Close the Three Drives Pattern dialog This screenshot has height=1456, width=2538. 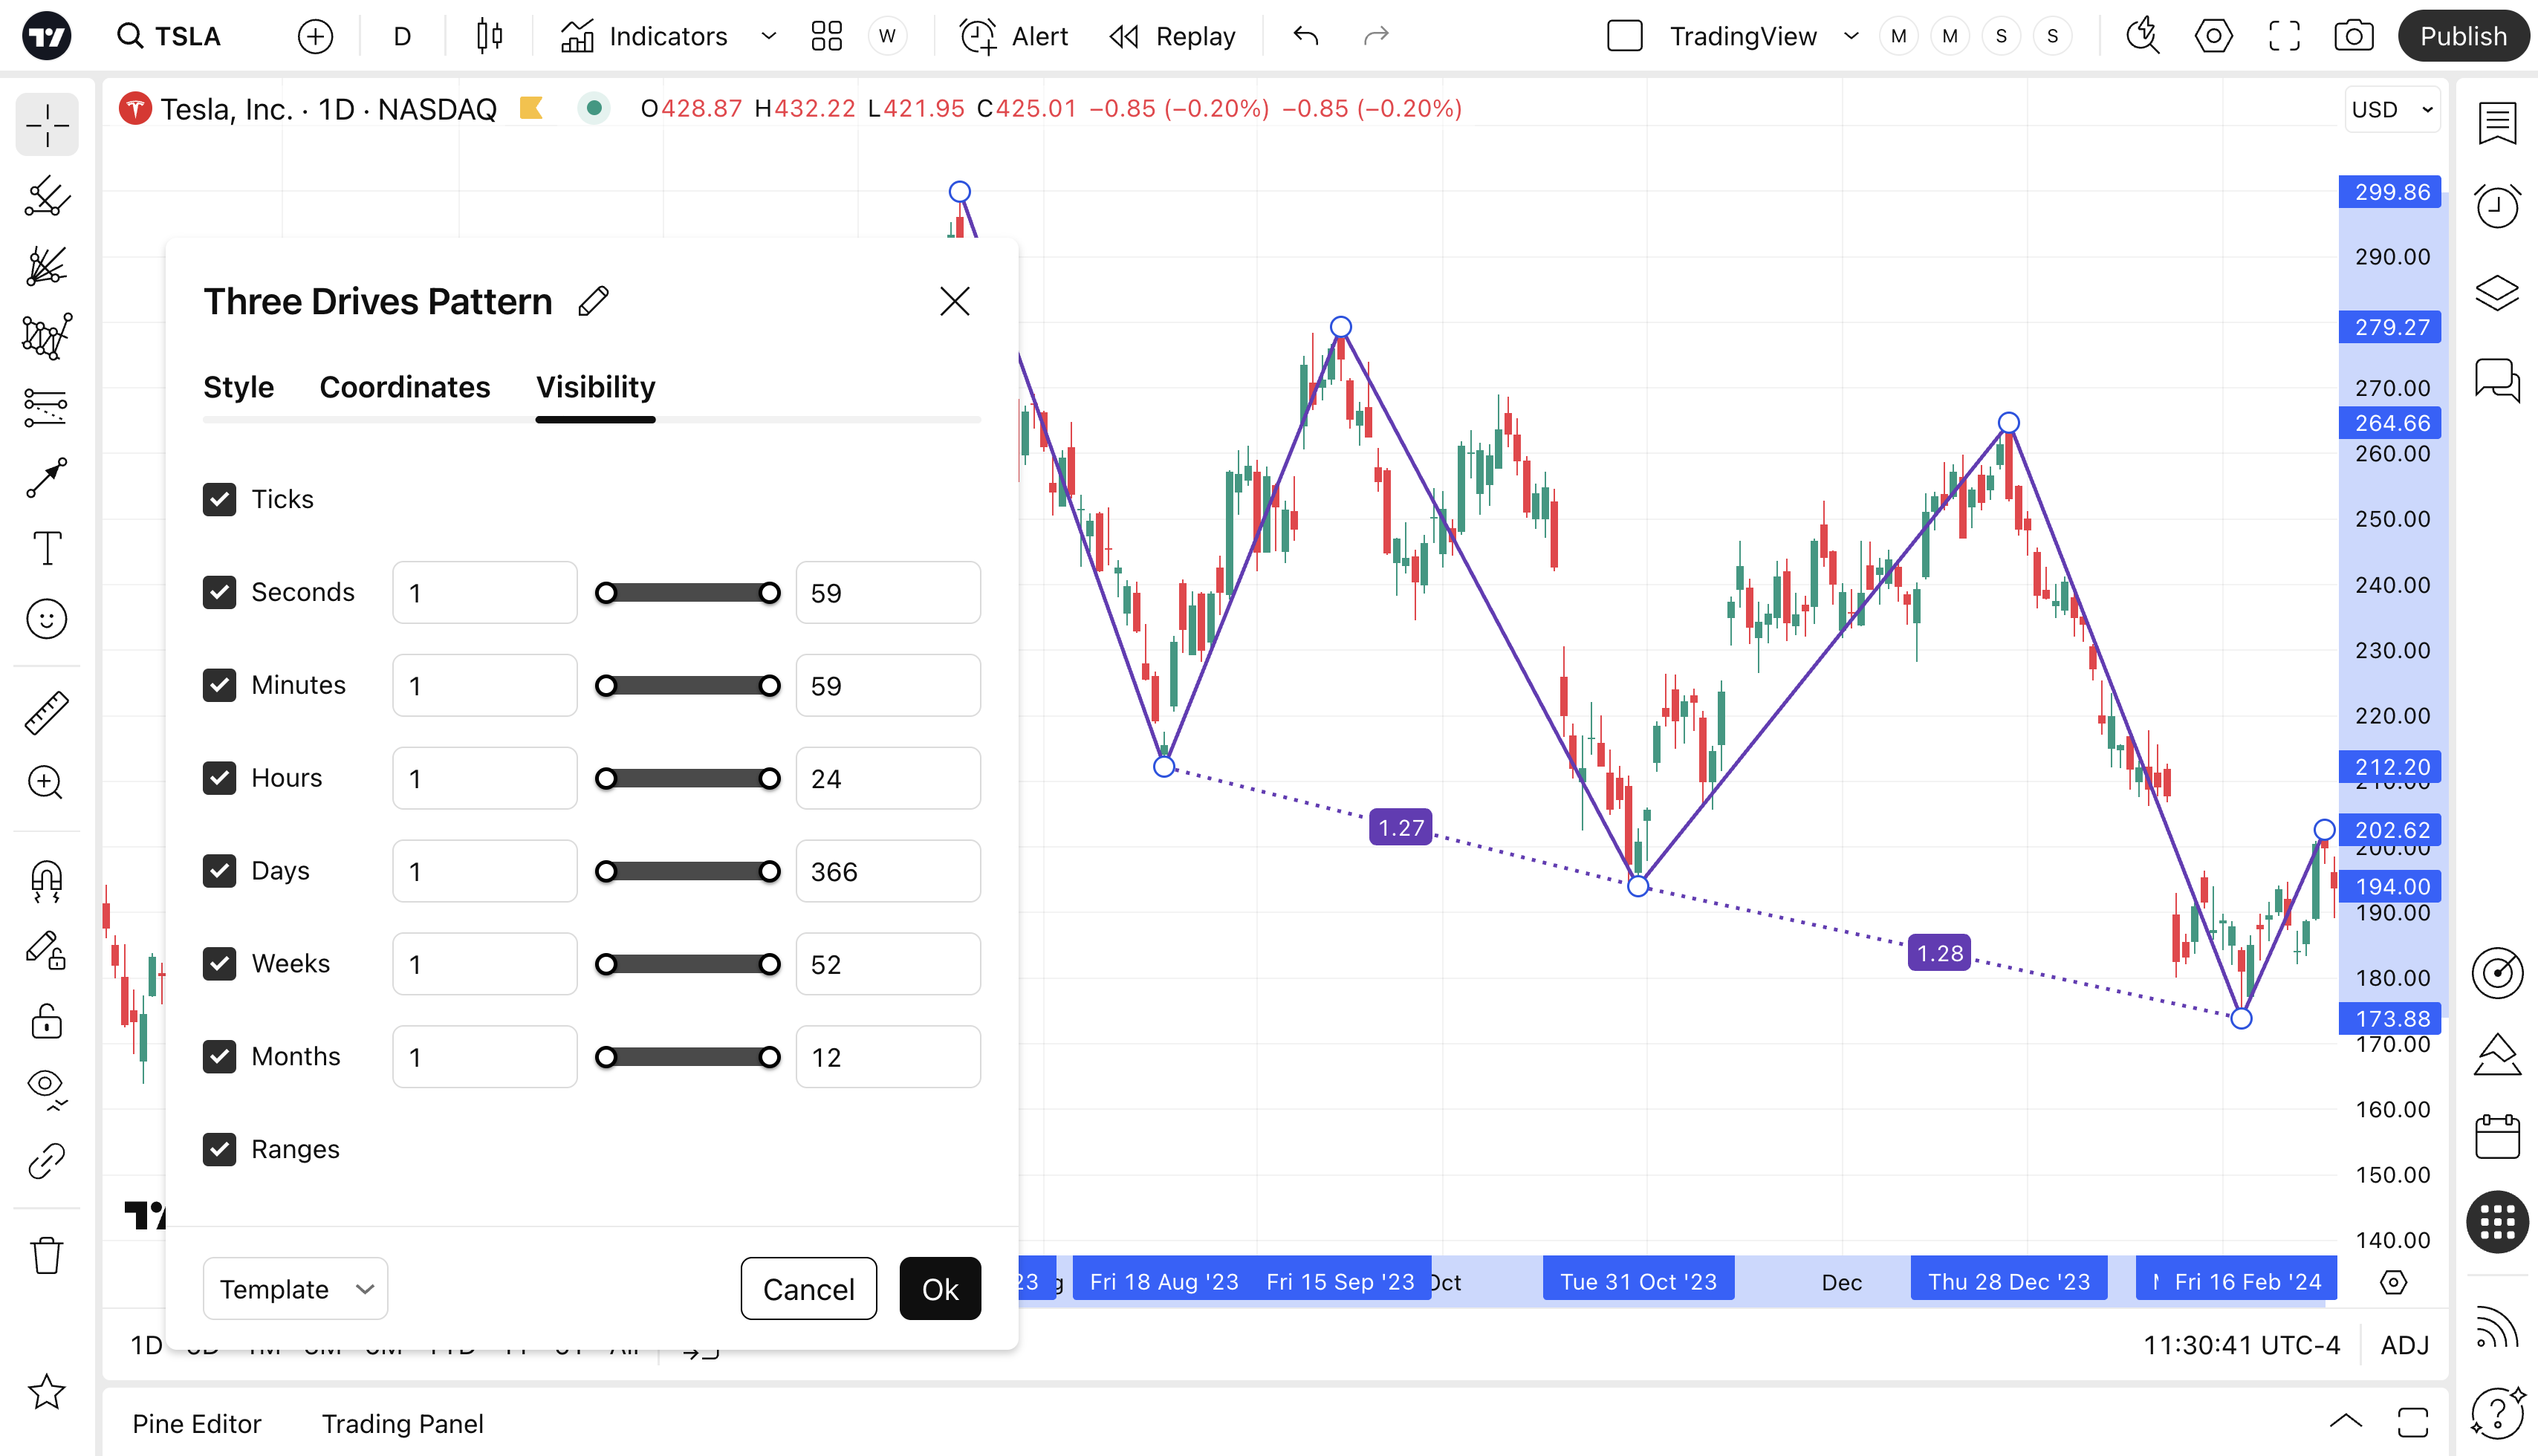pos(955,301)
